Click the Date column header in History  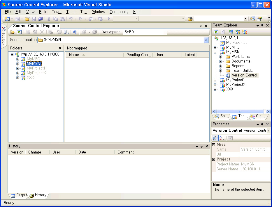[95, 152]
